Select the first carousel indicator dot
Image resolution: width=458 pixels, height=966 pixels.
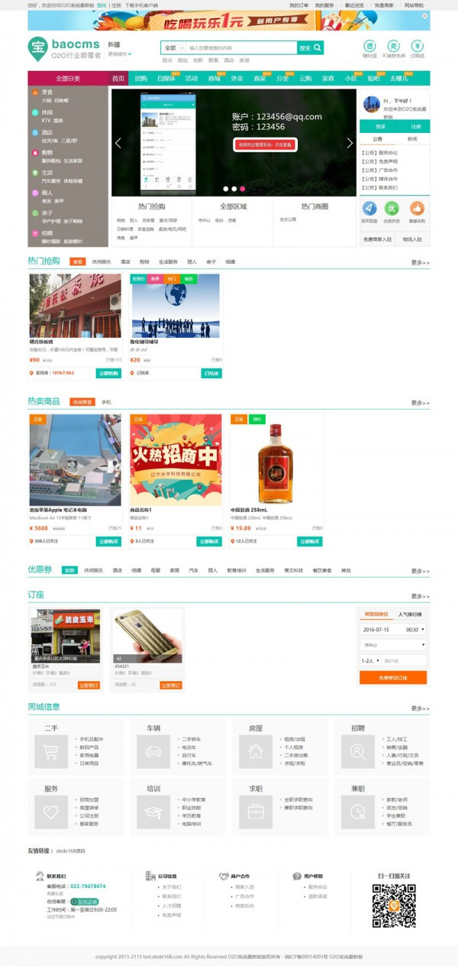[x=225, y=188]
